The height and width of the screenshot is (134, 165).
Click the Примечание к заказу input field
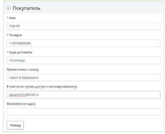[83, 77]
